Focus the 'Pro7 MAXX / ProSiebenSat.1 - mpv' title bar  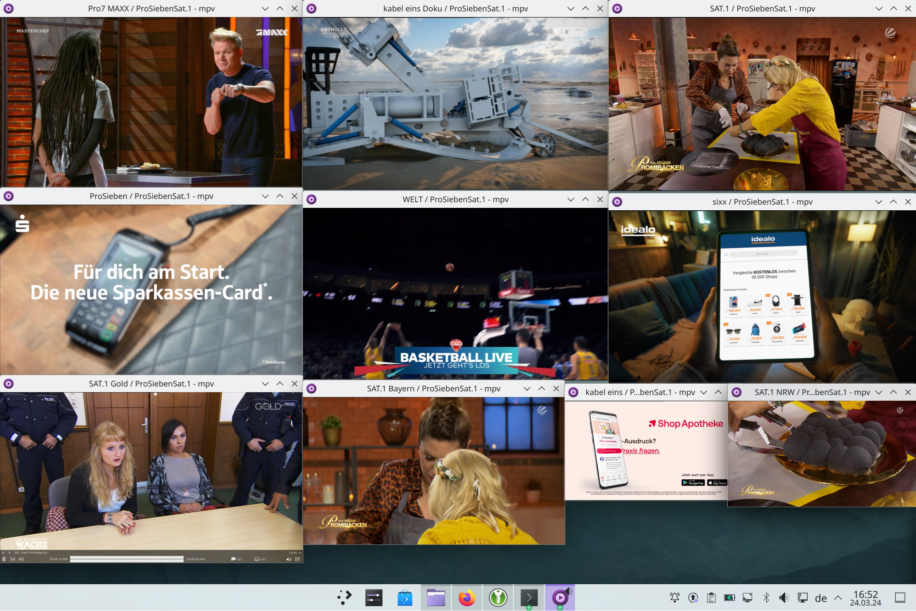coord(151,9)
